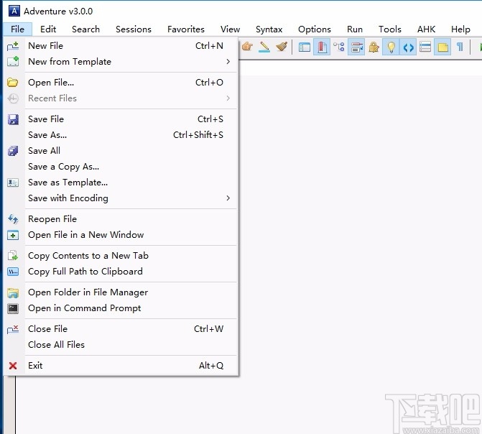
Task: Open the Help menu
Action: (x=460, y=29)
